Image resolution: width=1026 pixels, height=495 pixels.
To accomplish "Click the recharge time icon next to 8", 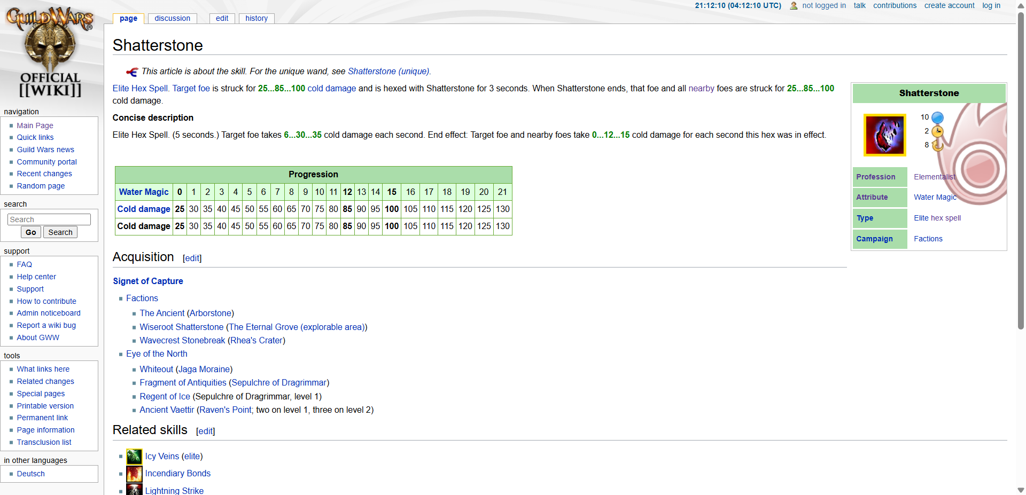I will (x=937, y=145).
